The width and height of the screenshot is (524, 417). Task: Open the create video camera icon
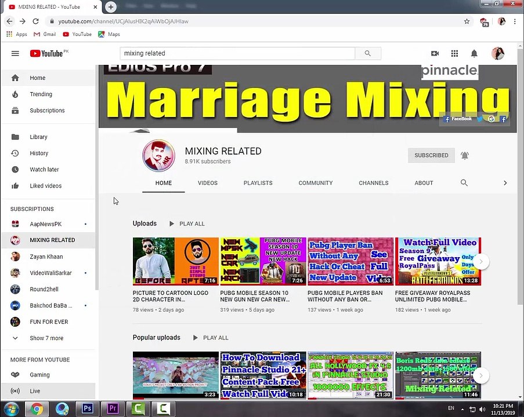coord(435,53)
